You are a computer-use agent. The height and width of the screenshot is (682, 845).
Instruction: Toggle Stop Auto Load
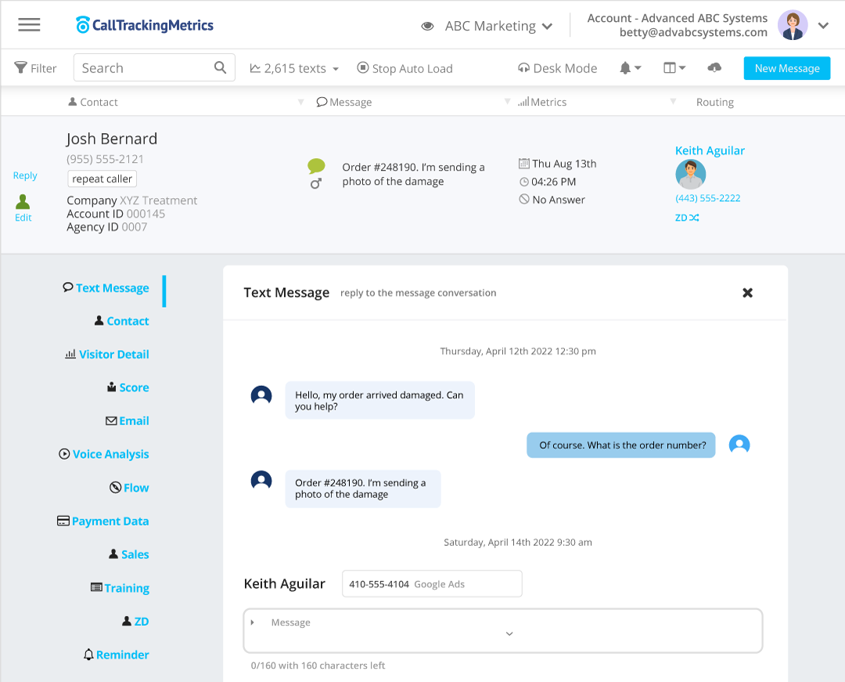[x=405, y=68]
